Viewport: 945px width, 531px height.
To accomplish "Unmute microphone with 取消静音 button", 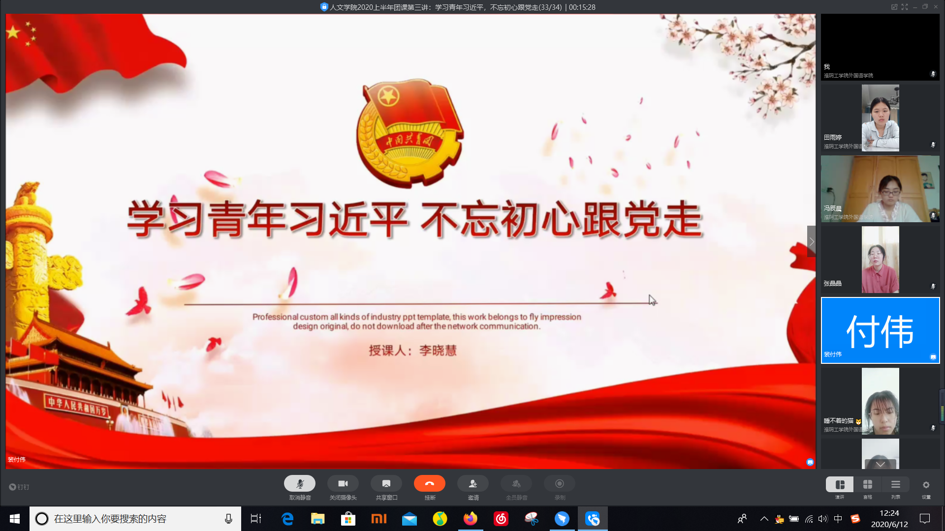I will point(299,484).
